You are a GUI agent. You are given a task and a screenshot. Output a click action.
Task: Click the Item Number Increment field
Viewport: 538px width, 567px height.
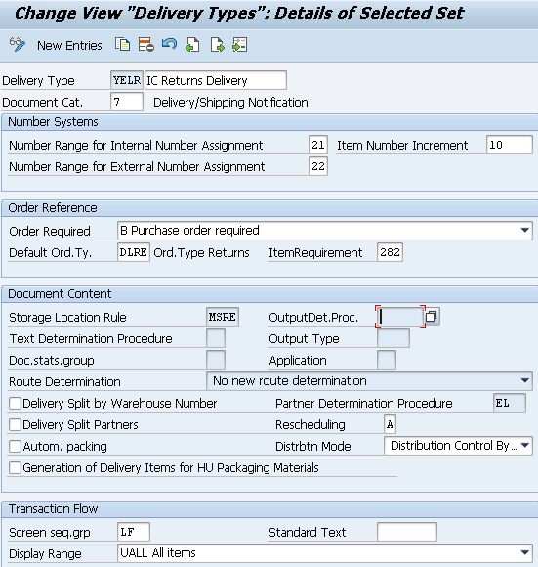(x=509, y=145)
